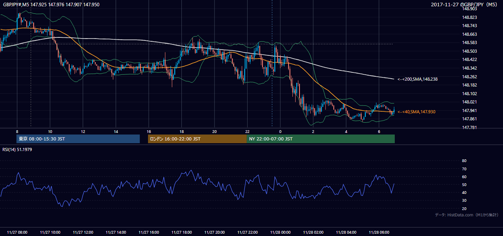The image size is (503, 236).
Task: Click the RSI scale value 80
Action: coord(464,161)
